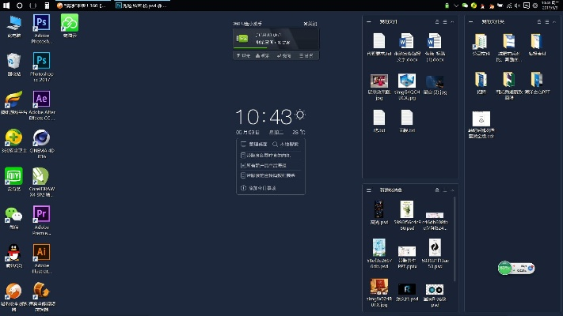Image resolution: width=563 pixels, height=316 pixels.
Task: Launch Adobe Illustrator shortcut
Action: point(41,253)
